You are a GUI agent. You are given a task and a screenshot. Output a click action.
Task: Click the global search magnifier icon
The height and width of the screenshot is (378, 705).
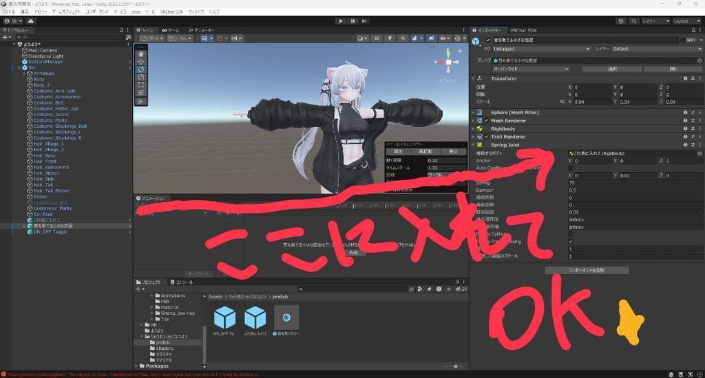(634, 21)
